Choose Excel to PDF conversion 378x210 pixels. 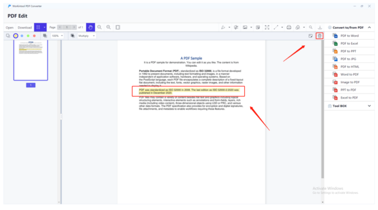click(x=349, y=97)
